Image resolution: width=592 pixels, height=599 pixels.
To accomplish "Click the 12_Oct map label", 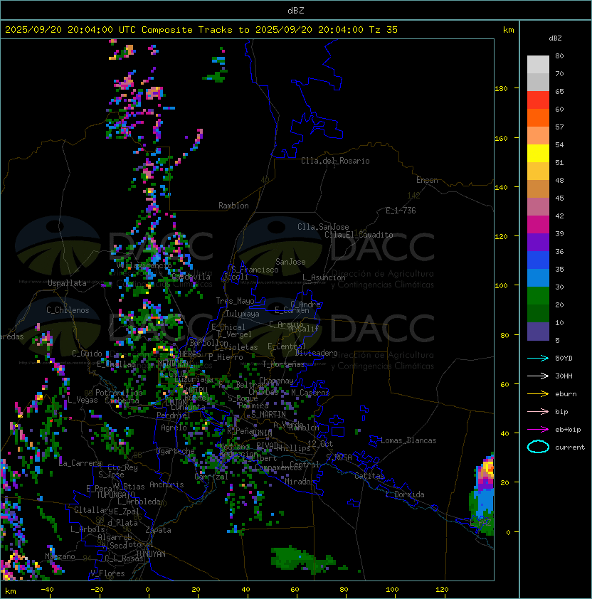I will (x=320, y=444).
